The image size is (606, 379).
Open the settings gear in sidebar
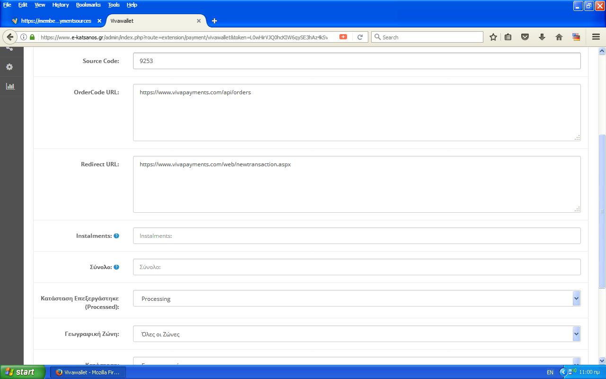point(9,67)
